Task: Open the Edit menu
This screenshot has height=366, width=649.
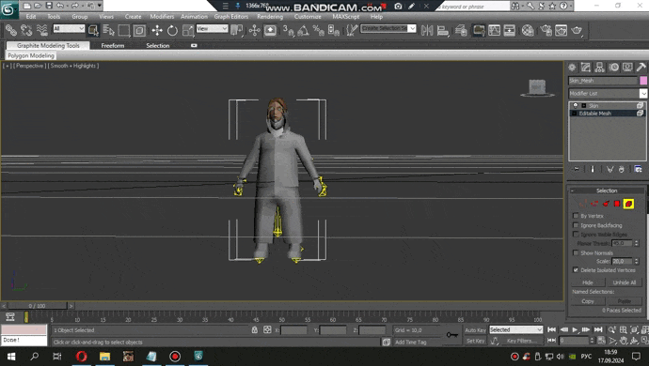Action: [31, 17]
